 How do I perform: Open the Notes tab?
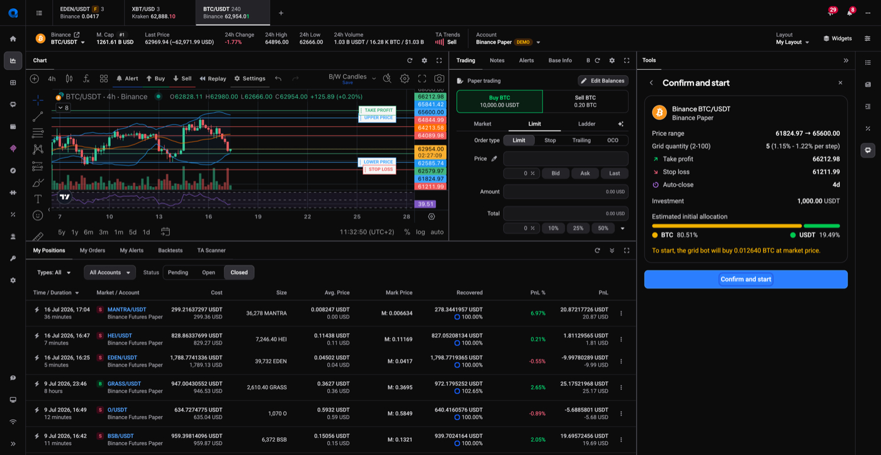click(x=497, y=60)
